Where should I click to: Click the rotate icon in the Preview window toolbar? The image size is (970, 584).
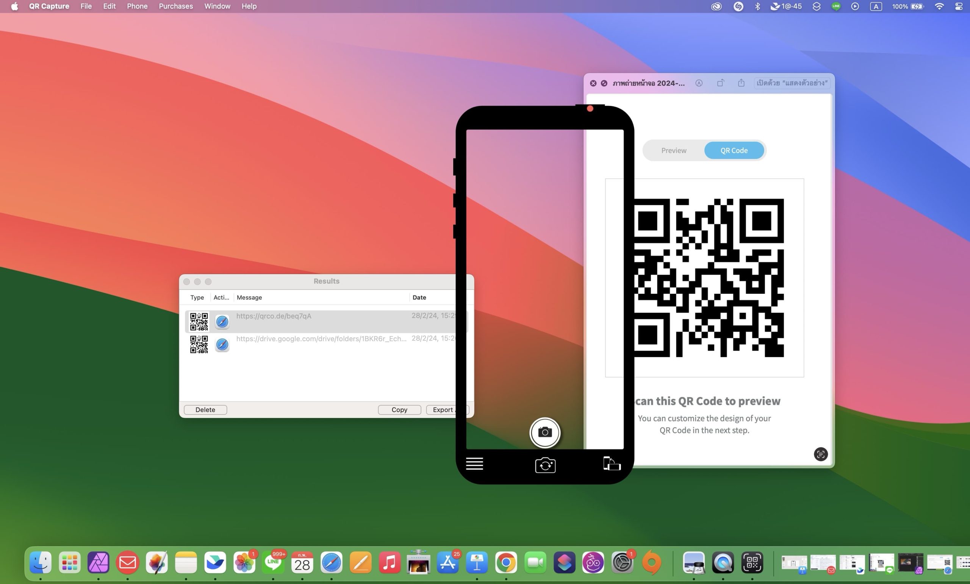(x=721, y=83)
